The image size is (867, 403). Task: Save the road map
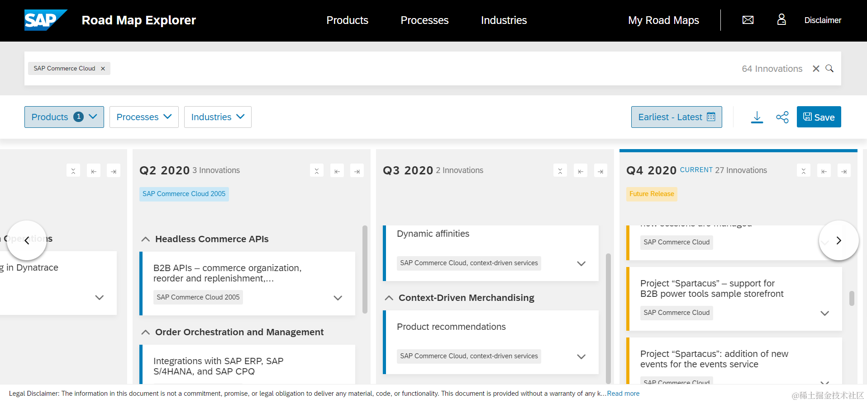[x=819, y=117]
